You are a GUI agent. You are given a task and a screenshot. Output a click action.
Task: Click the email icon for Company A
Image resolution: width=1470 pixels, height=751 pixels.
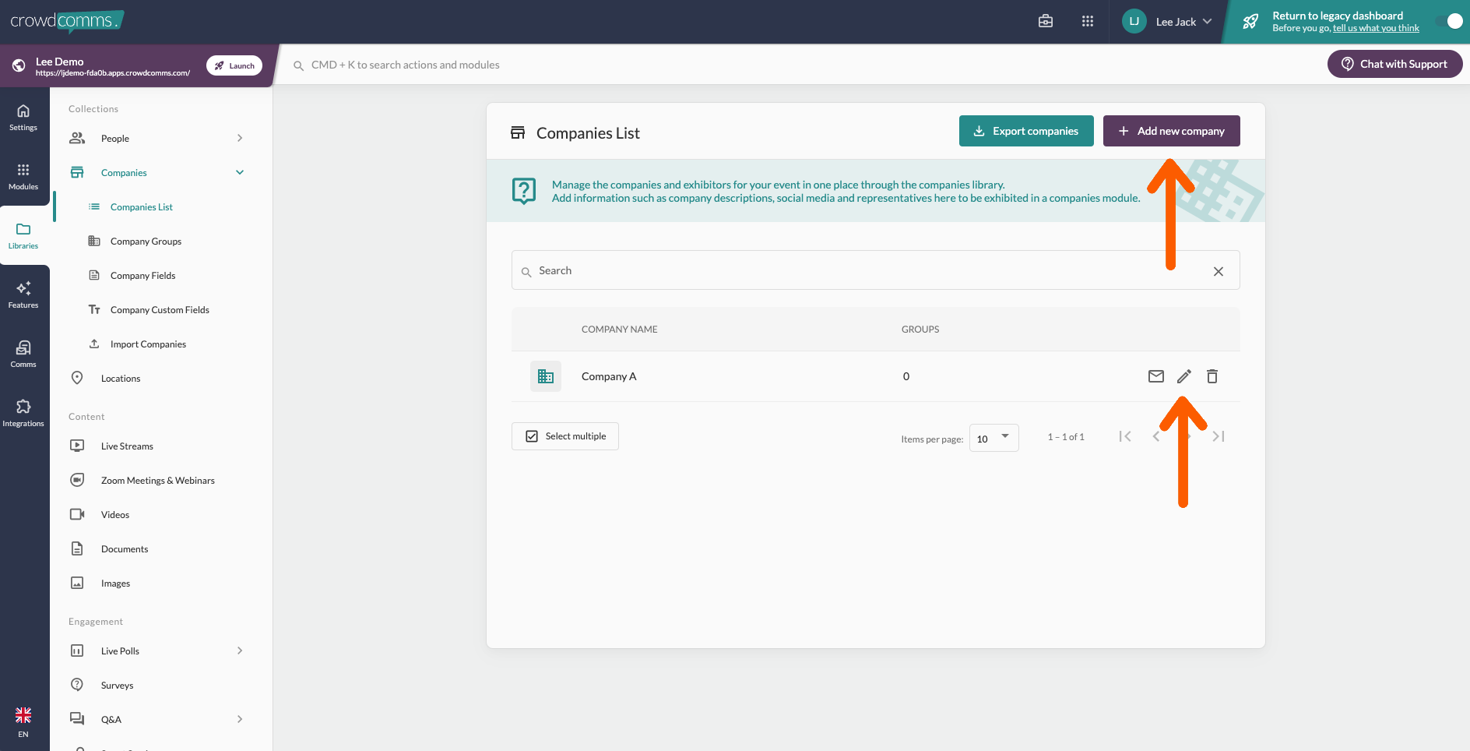[x=1155, y=376]
